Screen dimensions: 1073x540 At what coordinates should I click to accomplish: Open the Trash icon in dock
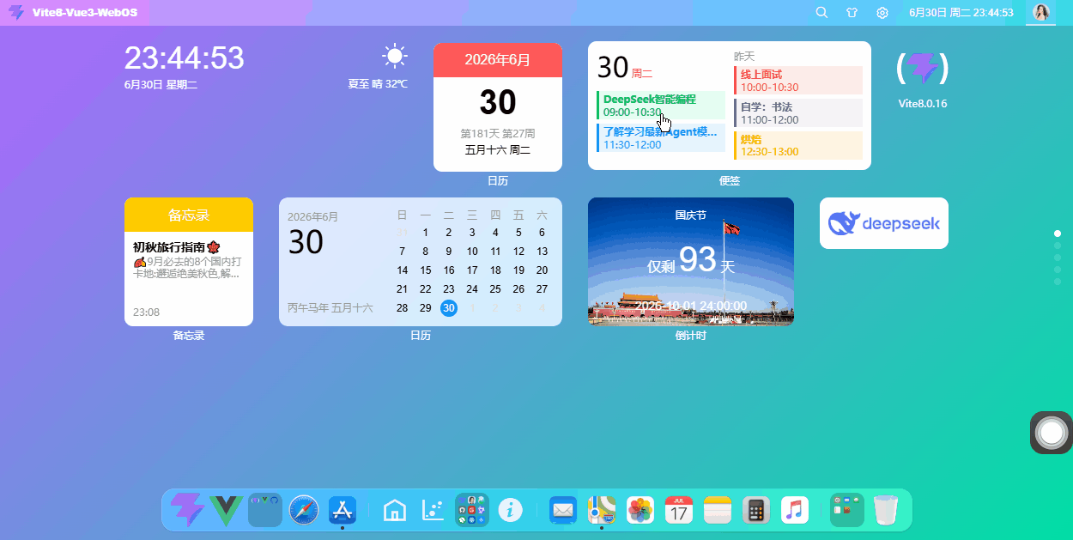click(885, 510)
